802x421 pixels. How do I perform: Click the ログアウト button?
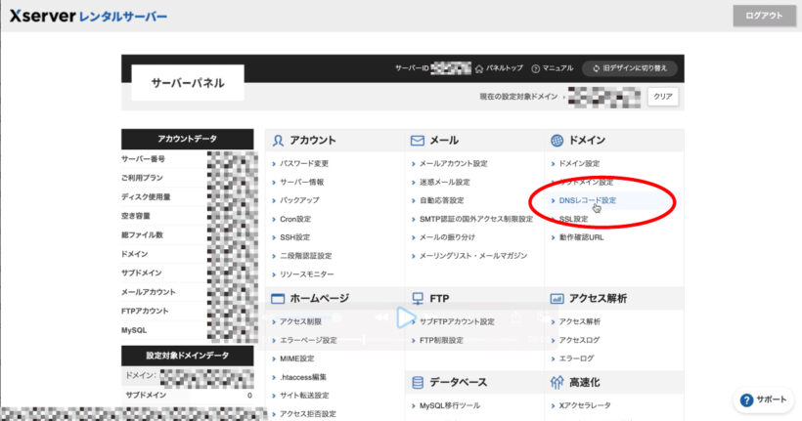(763, 16)
